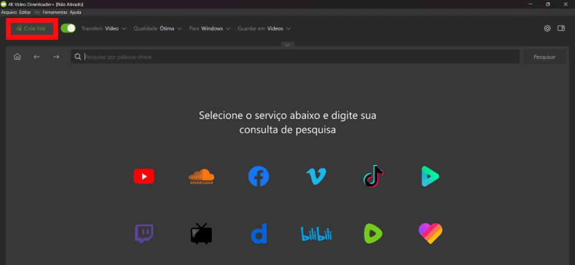Screen dimensions: 575x265
Task: Minimize the 4K Video Downloader window
Action: (530, 4)
